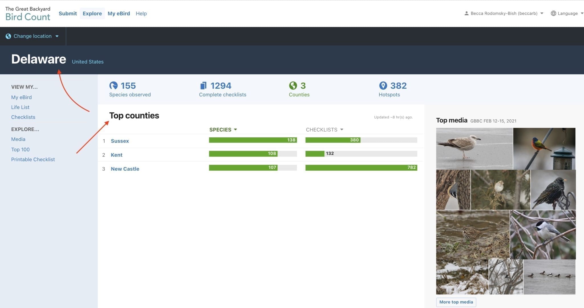
Task: Click New Castle checklists bar showing 782
Action: click(x=361, y=168)
